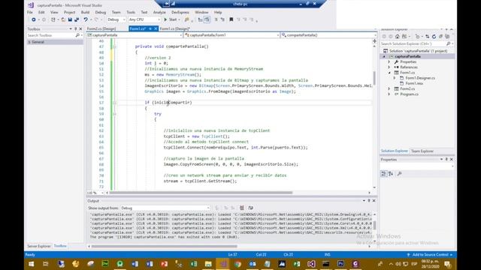Open the Show output from dropdown
The width and height of the screenshot is (481, 270).
[165, 208]
